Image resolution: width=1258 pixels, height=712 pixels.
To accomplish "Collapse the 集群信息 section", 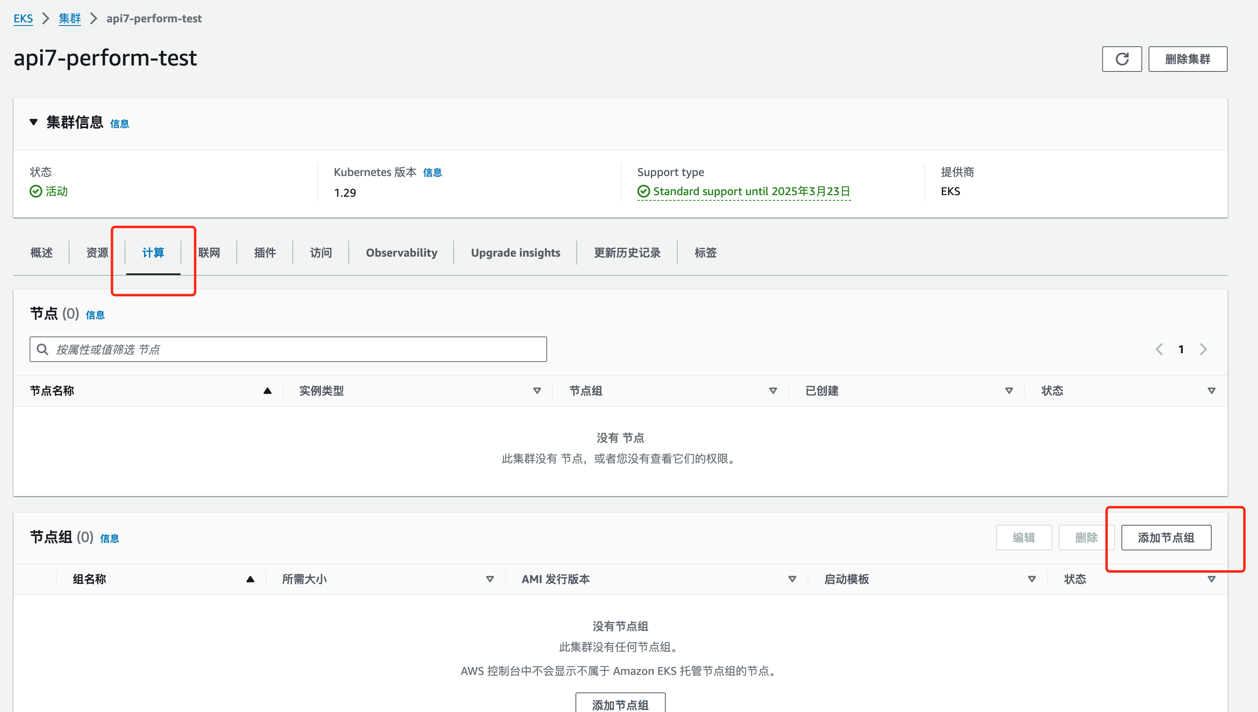I will point(33,122).
